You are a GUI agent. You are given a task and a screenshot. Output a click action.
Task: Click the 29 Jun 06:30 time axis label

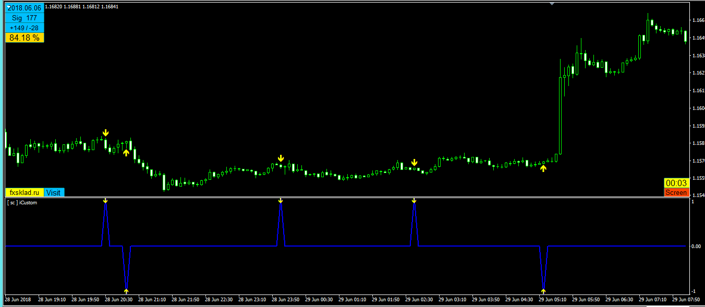[619, 300]
